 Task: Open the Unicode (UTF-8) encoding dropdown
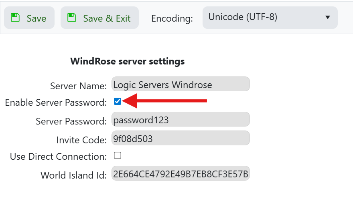pos(270,18)
